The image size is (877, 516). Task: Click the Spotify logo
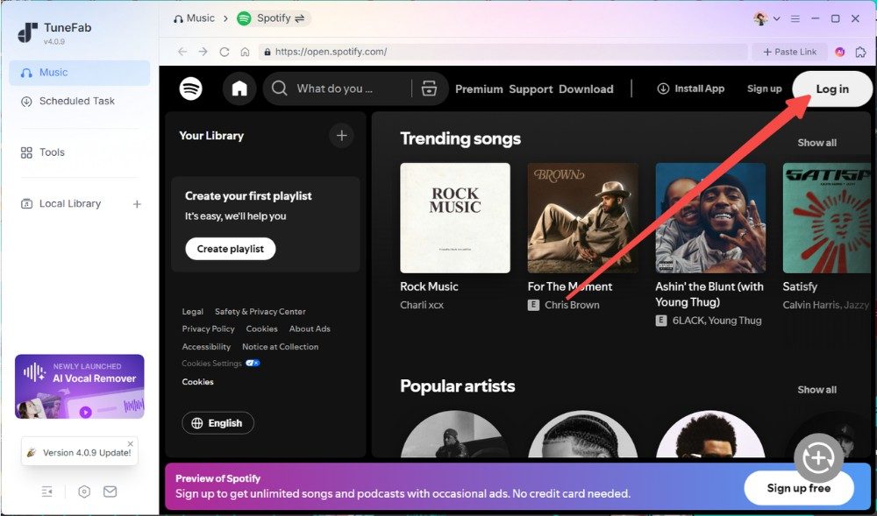point(190,88)
